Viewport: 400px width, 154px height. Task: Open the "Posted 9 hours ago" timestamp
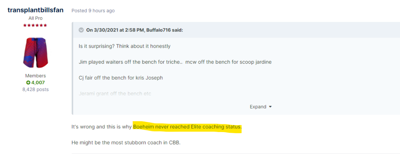tap(93, 11)
